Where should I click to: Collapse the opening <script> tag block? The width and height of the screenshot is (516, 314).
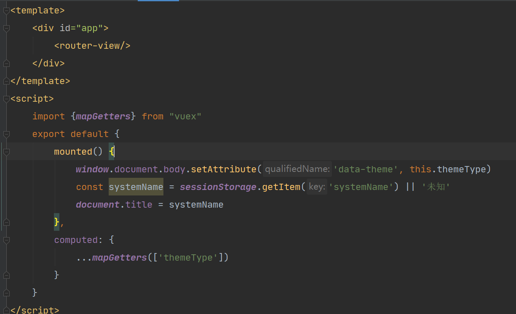[6, 99]
